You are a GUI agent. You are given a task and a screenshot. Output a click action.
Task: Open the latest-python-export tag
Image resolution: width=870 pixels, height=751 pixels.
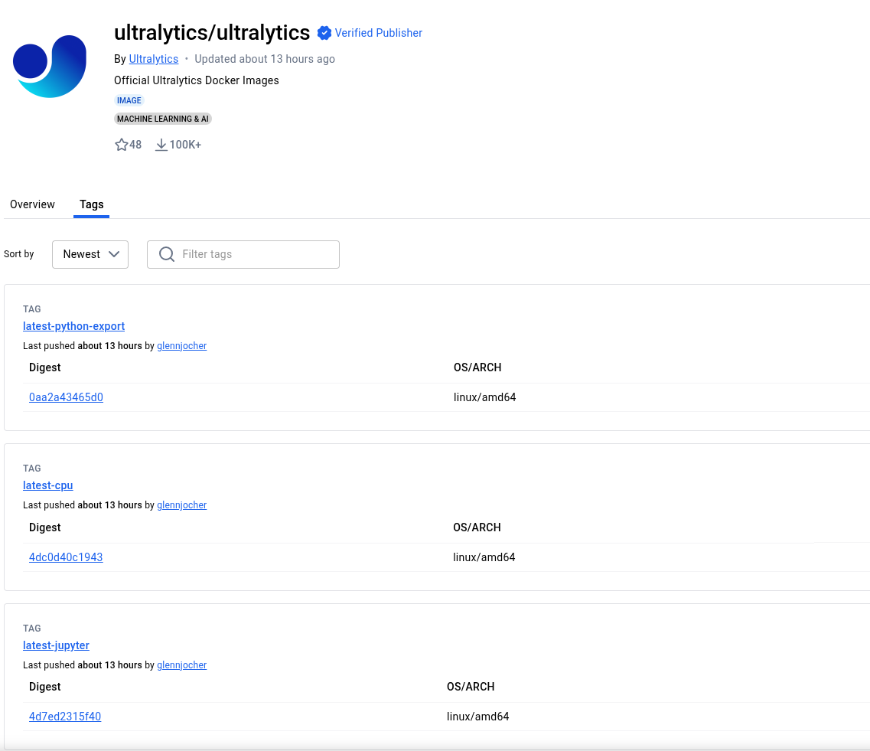coord(73,326)
